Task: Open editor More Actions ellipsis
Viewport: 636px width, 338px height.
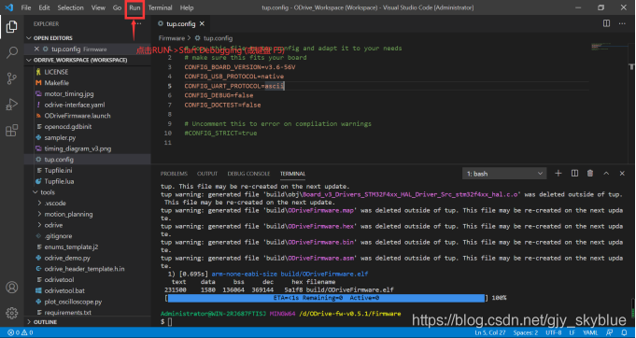Action: [x=622, y=23]
